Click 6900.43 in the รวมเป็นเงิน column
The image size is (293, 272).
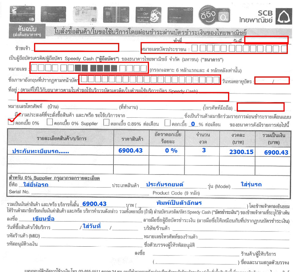pos(276,153)
